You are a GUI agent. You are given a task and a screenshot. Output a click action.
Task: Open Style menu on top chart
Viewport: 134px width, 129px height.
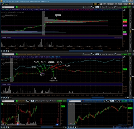pyautogui.click(x=102, y=7)
